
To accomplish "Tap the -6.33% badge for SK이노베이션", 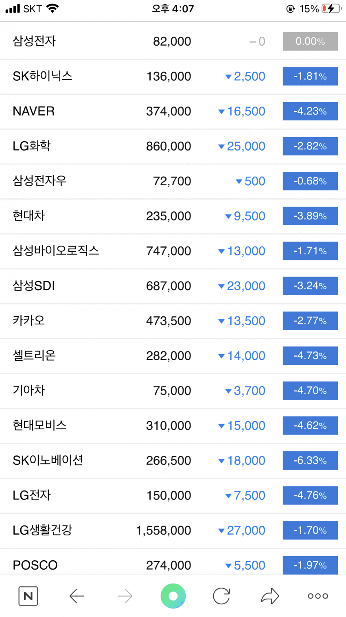I will pyautogui.click(x=310, y=460).
